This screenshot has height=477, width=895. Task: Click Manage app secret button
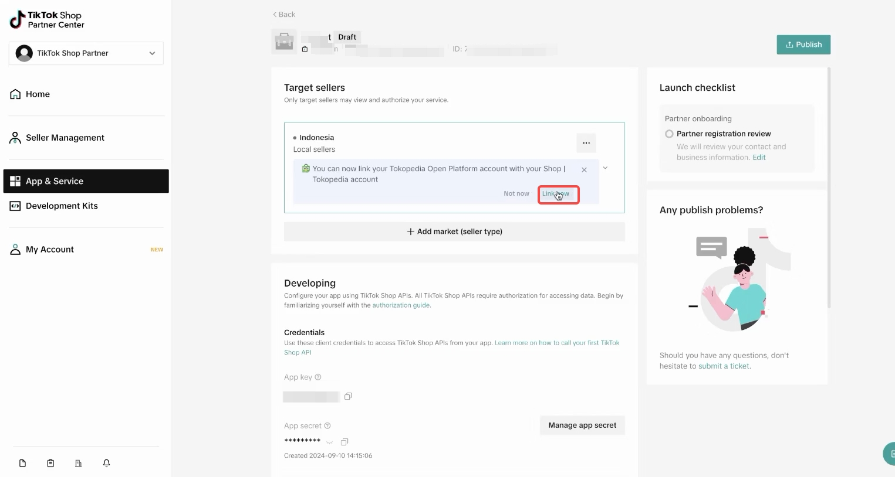pyautogui.click(x=582, y=425)
